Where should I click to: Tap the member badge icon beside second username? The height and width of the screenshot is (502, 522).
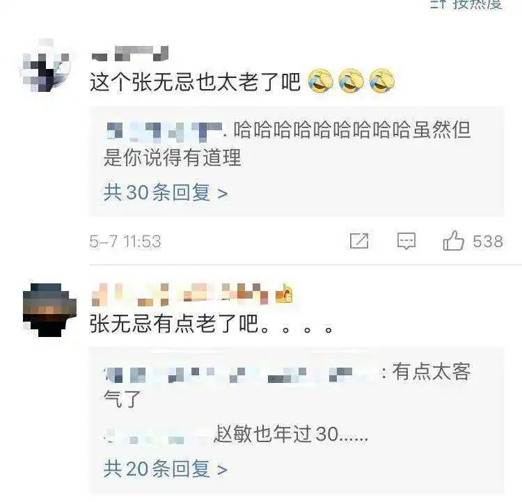(x=284, y=293)
